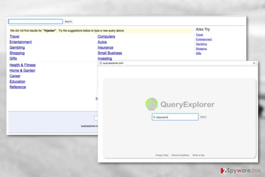The height and width of the screenshot is (177, 265).
Task: Click the green QueryExplorer globe logo
Action: coord(151,104)
